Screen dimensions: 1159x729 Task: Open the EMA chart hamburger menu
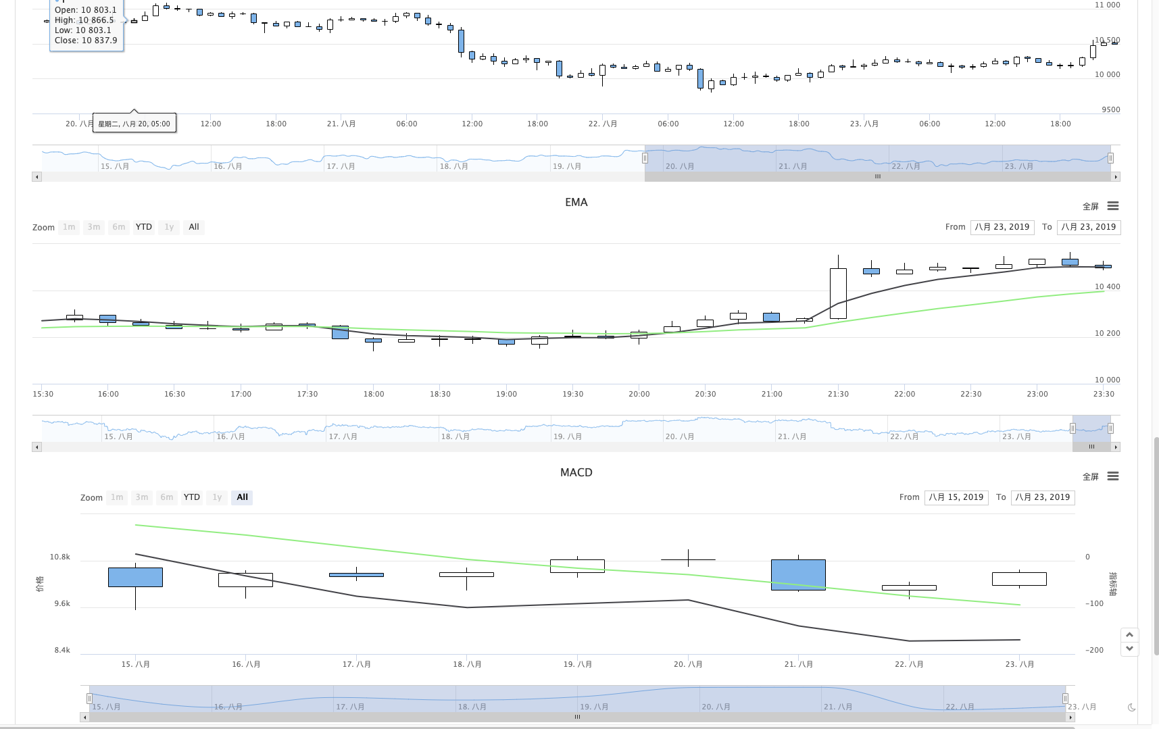click(x=1113, y=206)
